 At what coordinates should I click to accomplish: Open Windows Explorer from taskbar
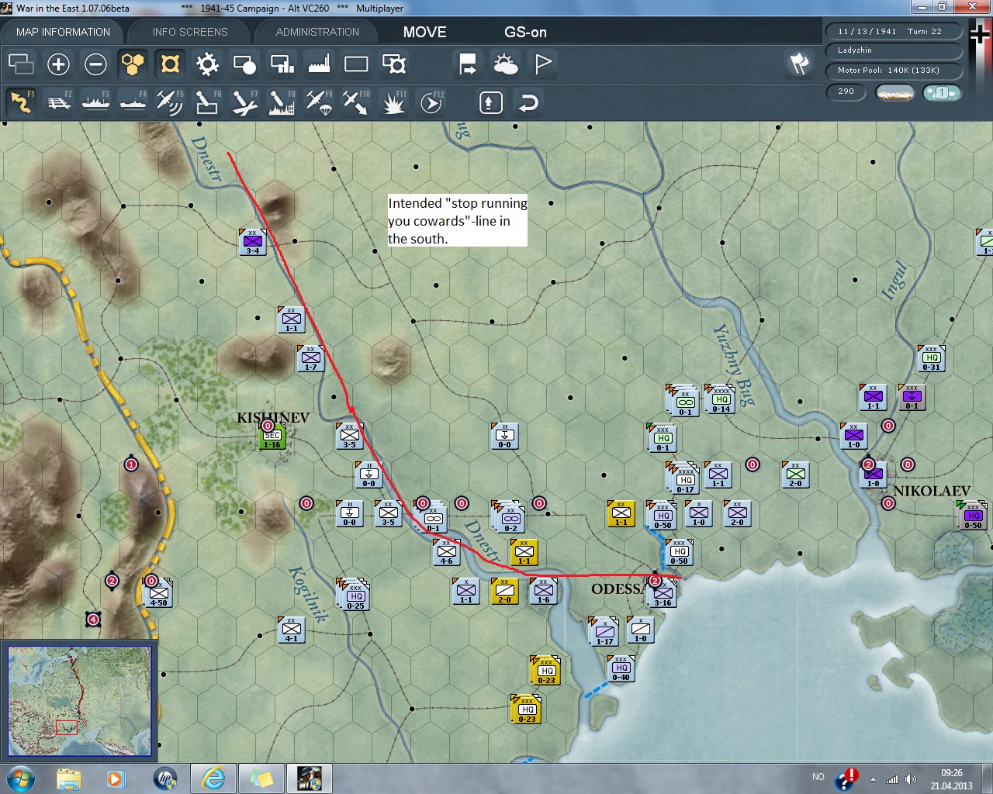coord(69,778)
